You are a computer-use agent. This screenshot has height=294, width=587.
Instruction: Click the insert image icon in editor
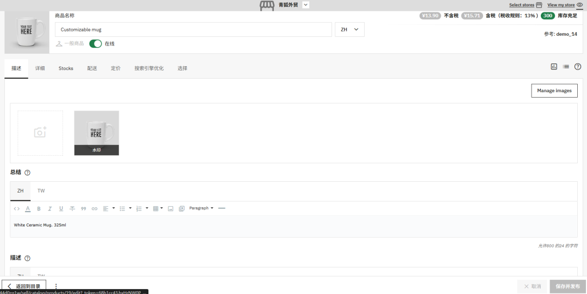[170, 208]
